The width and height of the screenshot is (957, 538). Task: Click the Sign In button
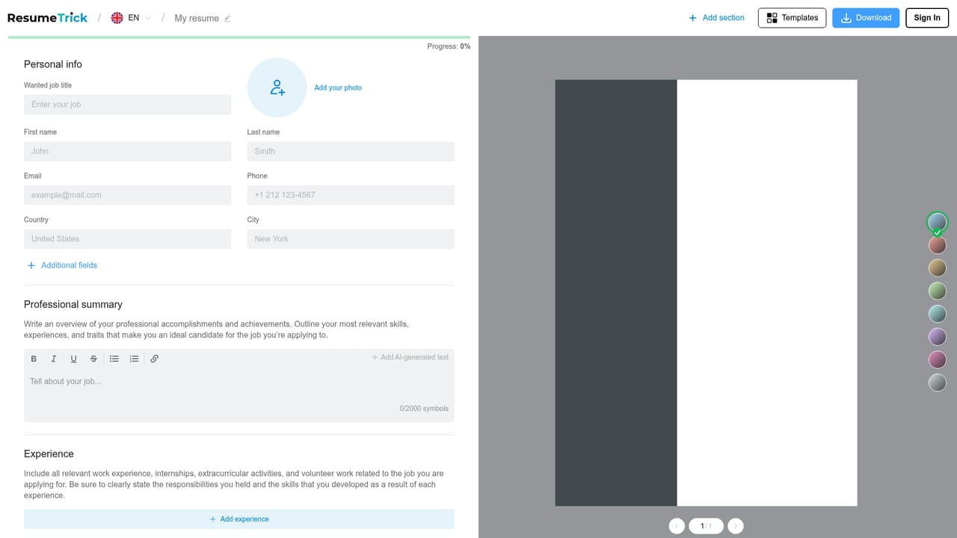927,18
